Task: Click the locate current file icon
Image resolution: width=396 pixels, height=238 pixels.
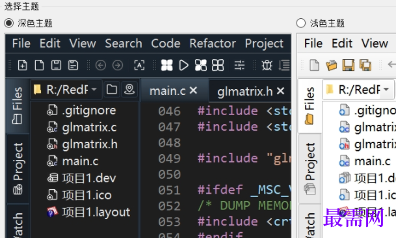Action: point(129,89)
